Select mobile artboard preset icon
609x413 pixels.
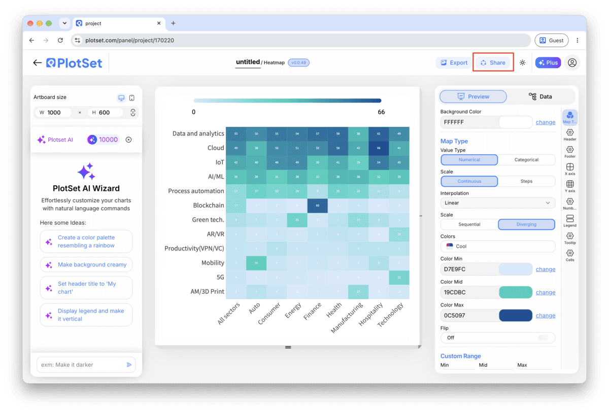coord(132,97)
